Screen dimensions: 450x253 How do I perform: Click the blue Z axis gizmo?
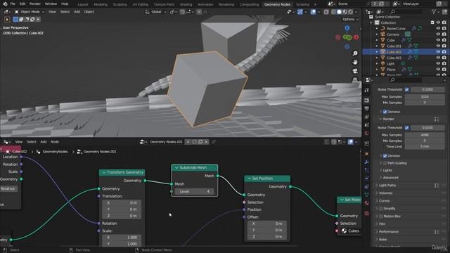(x=347, y=28)
